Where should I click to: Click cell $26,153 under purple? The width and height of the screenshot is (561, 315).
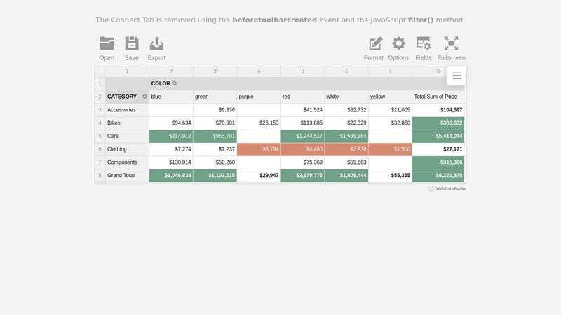coord(259,123)
